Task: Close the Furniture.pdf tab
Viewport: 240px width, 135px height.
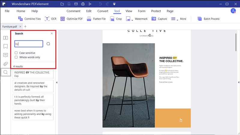Action: (20, 26)
